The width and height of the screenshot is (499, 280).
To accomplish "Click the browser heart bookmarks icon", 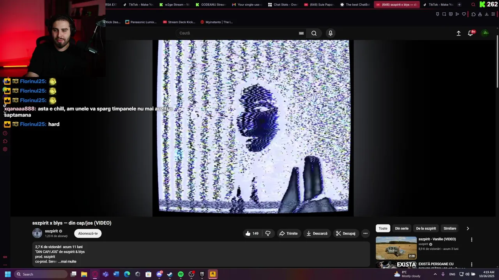I will (464, 14).
